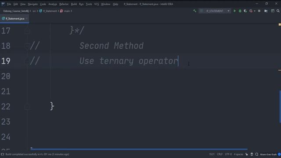Open Search Everywhere magnifier
Screen dimensions: 281x158
point(278,11)
